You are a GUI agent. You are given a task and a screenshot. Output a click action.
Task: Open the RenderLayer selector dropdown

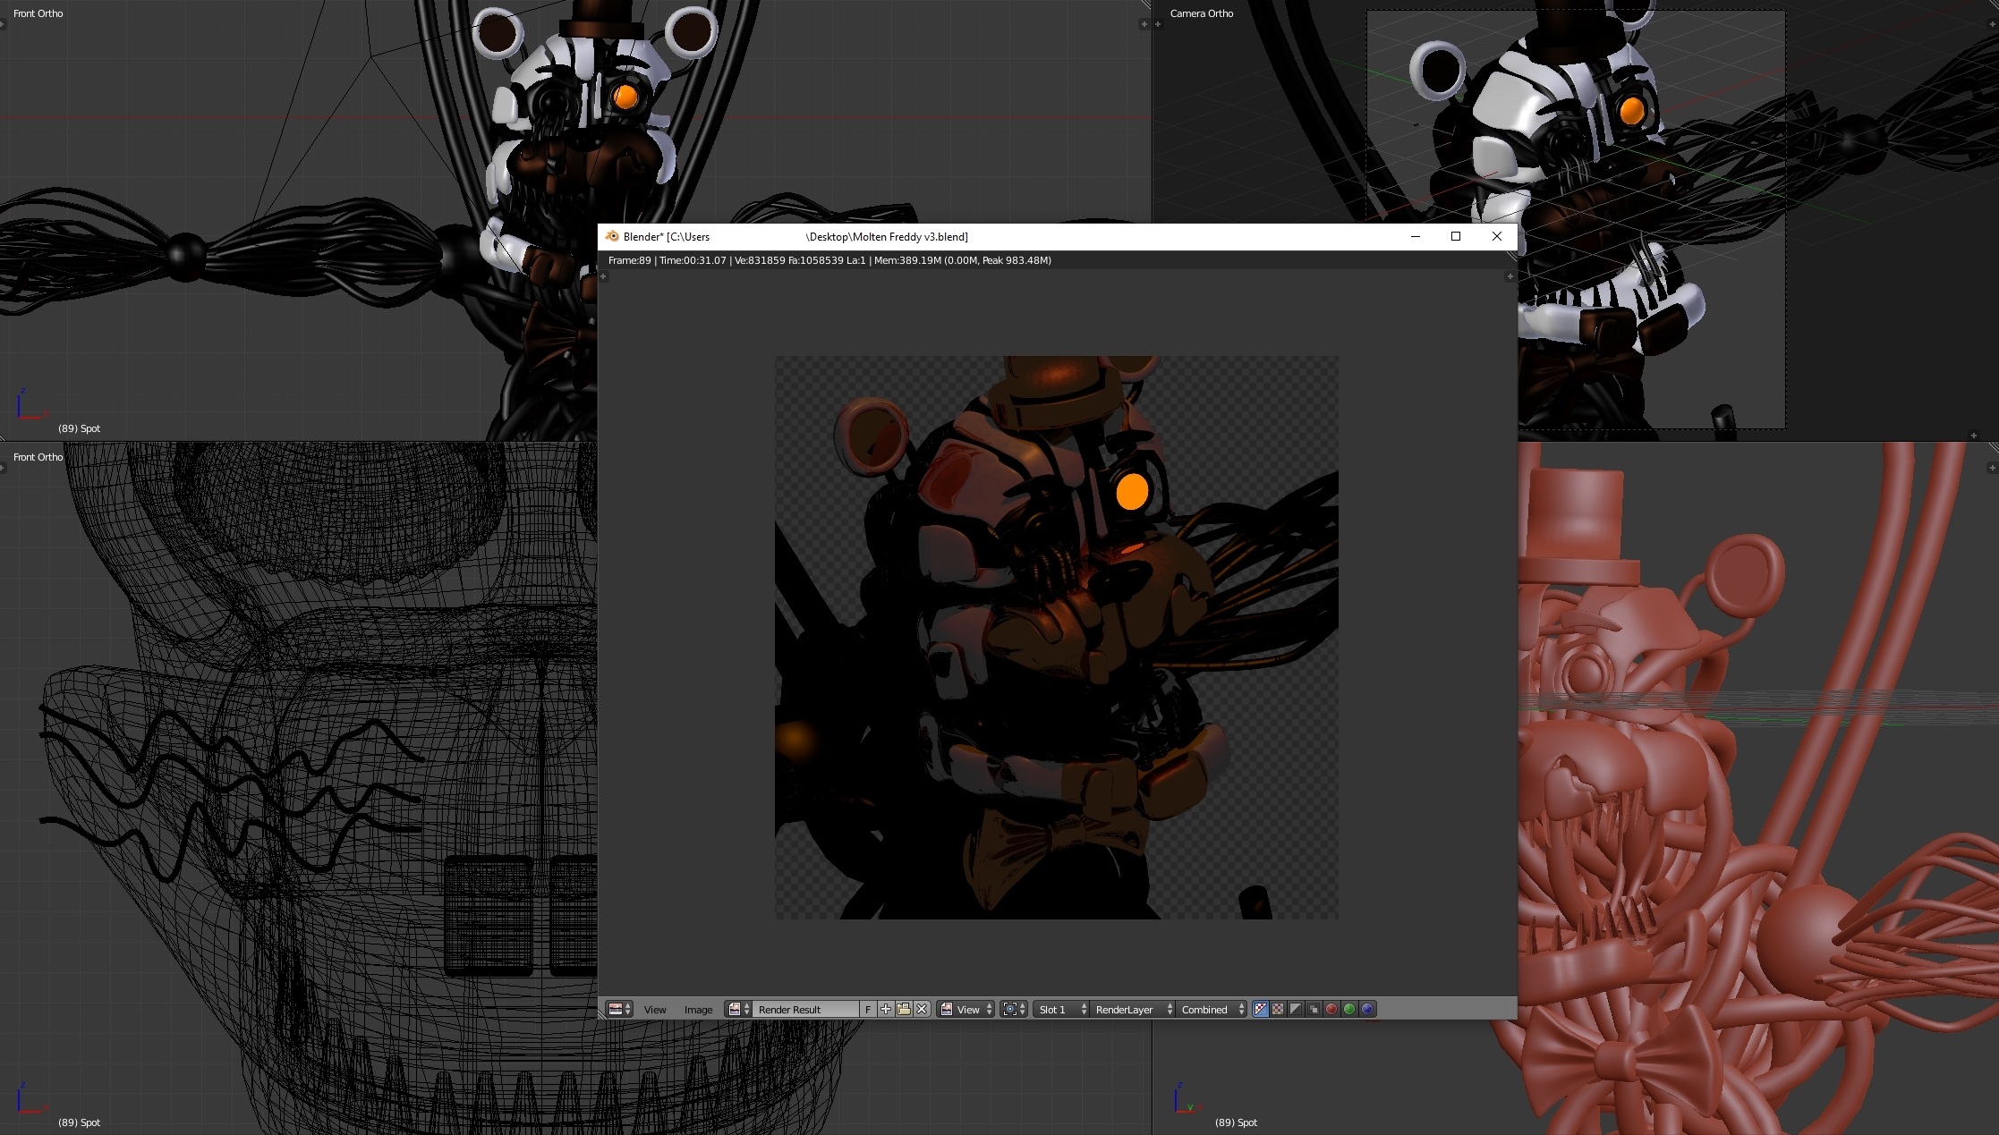pos(1131,1009)
